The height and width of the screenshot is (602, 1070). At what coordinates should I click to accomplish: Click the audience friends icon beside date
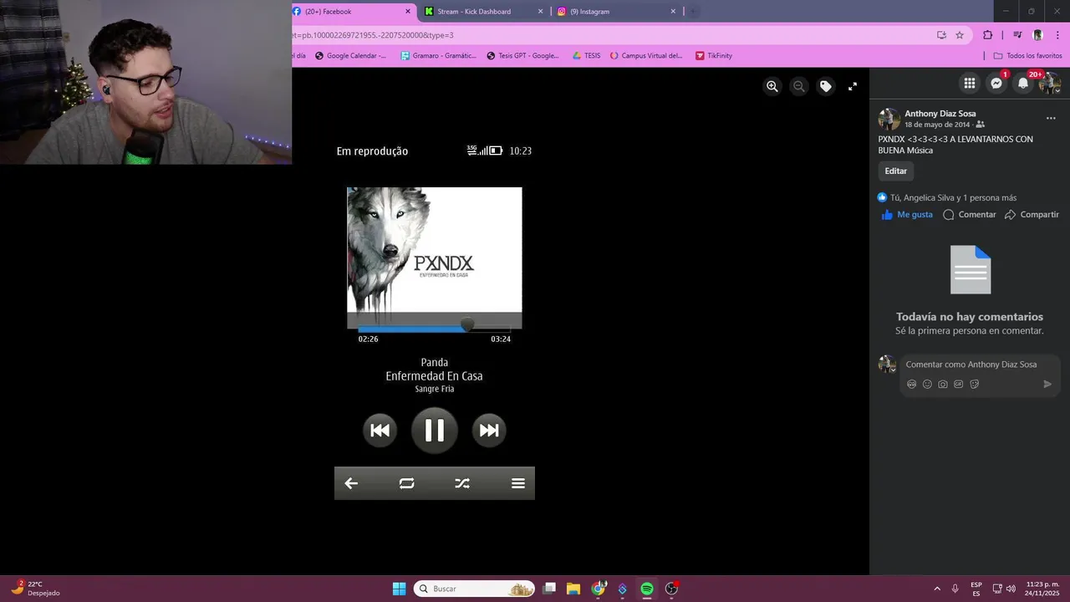(x=981, y=125)
